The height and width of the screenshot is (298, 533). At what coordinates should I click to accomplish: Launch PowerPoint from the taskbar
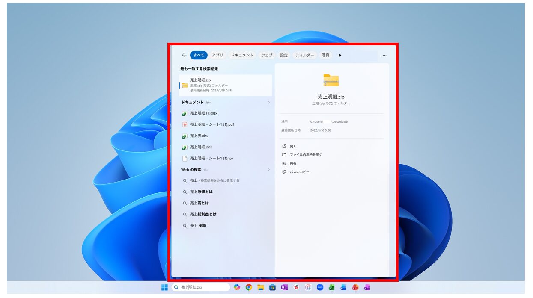pyautogui.click(x=355, y=288)
